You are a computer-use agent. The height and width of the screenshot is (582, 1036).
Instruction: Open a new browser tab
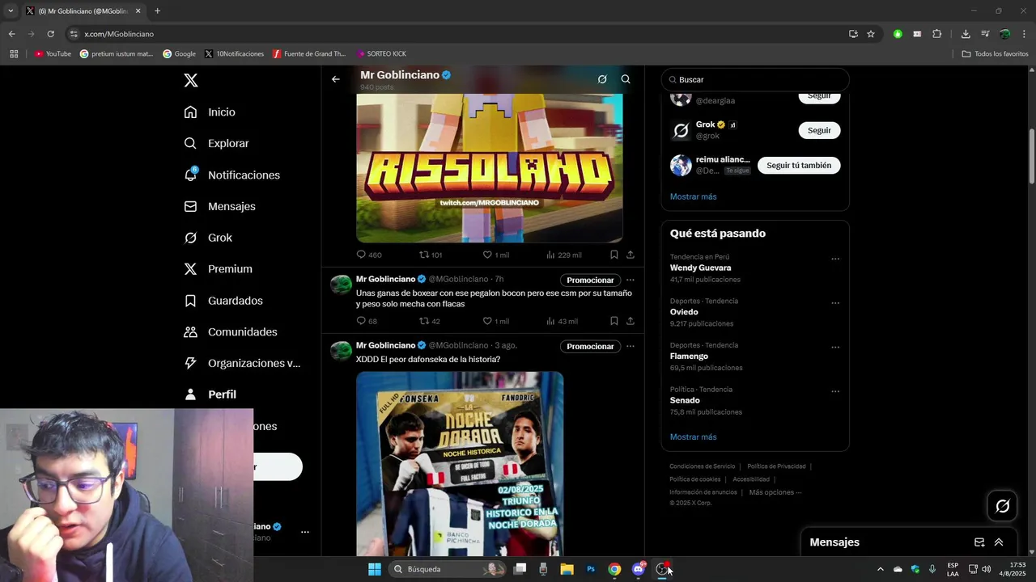(x=157, y=11)
